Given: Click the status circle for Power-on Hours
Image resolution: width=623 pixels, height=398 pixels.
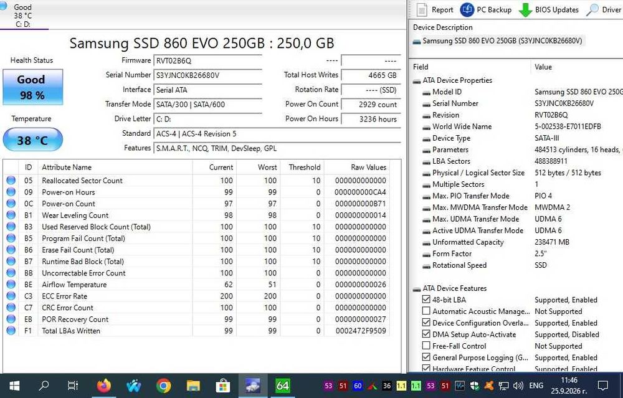Looking at the screenshot, I should tap(11, 192).
